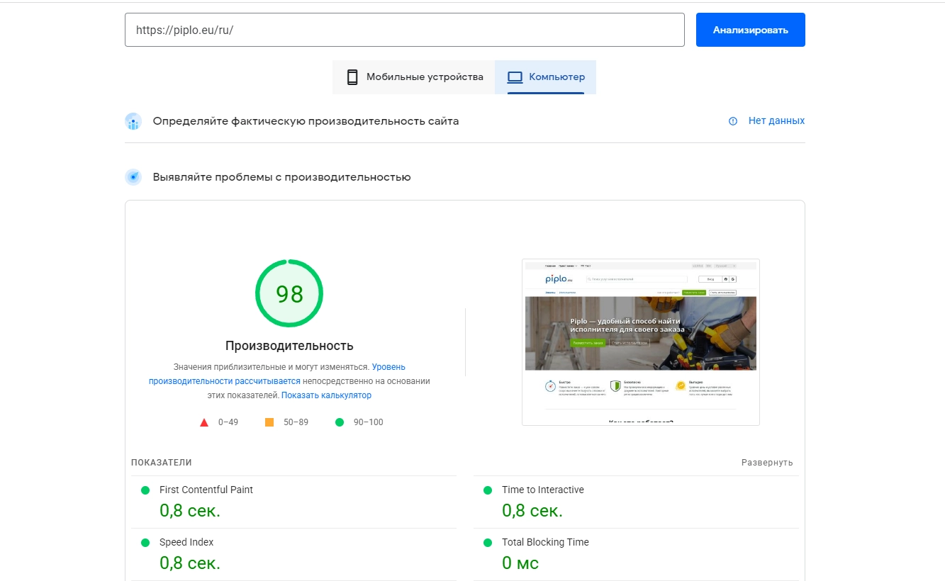
Task: Click the mobile phone icon
Action: coord(352,77)
